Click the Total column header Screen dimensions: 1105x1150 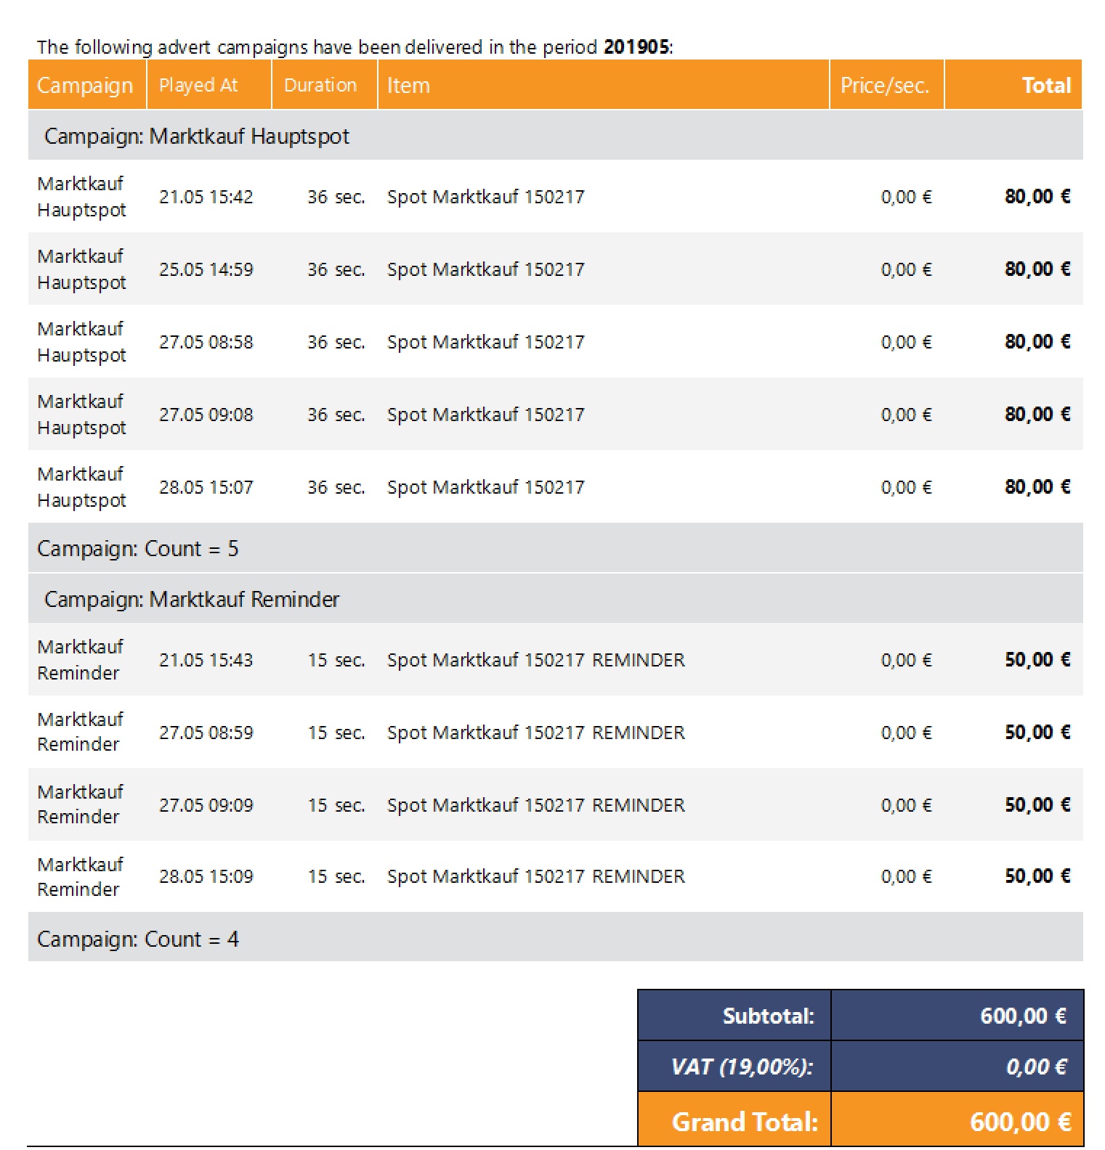point(1014,85)
